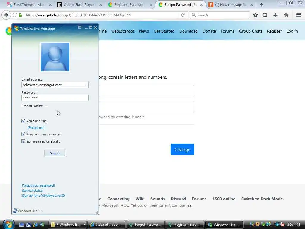Click Show Desktop quick launch icon
Screen dimensions: 305x229
pyautogui.click(x=21, y=225)
